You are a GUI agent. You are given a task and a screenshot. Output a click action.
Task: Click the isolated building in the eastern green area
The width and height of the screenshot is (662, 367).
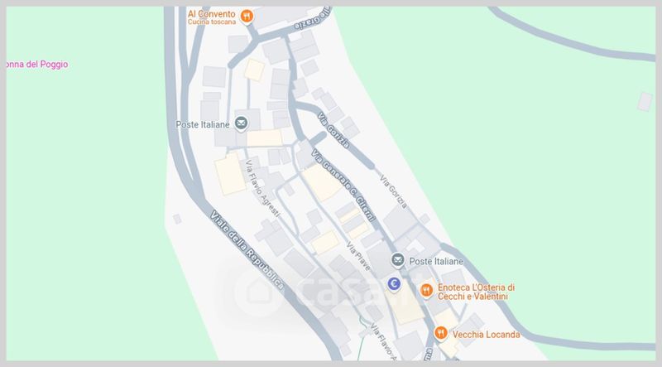coord(645,102)
